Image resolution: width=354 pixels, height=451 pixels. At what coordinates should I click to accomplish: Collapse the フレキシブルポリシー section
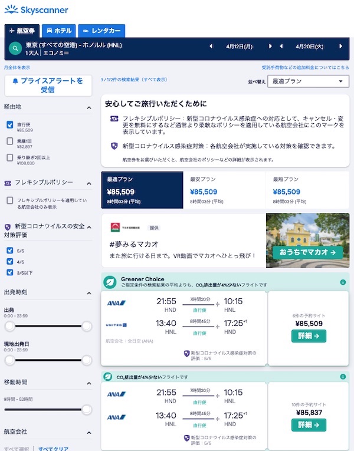click(x=89, y=183)
